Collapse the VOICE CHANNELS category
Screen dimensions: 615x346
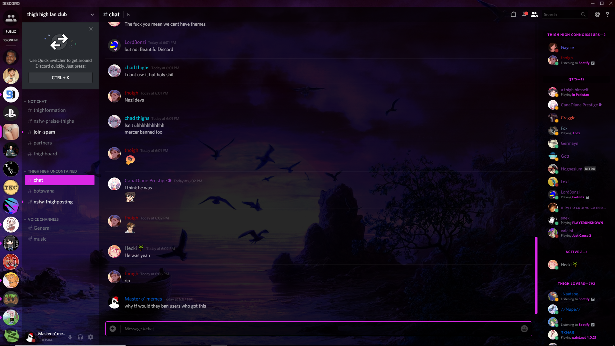click(43, 219)
